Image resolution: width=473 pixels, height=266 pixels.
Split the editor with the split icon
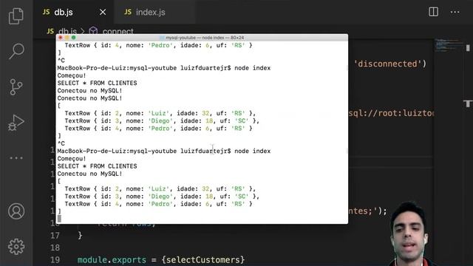pyautogui.click(x=433, y=12)
